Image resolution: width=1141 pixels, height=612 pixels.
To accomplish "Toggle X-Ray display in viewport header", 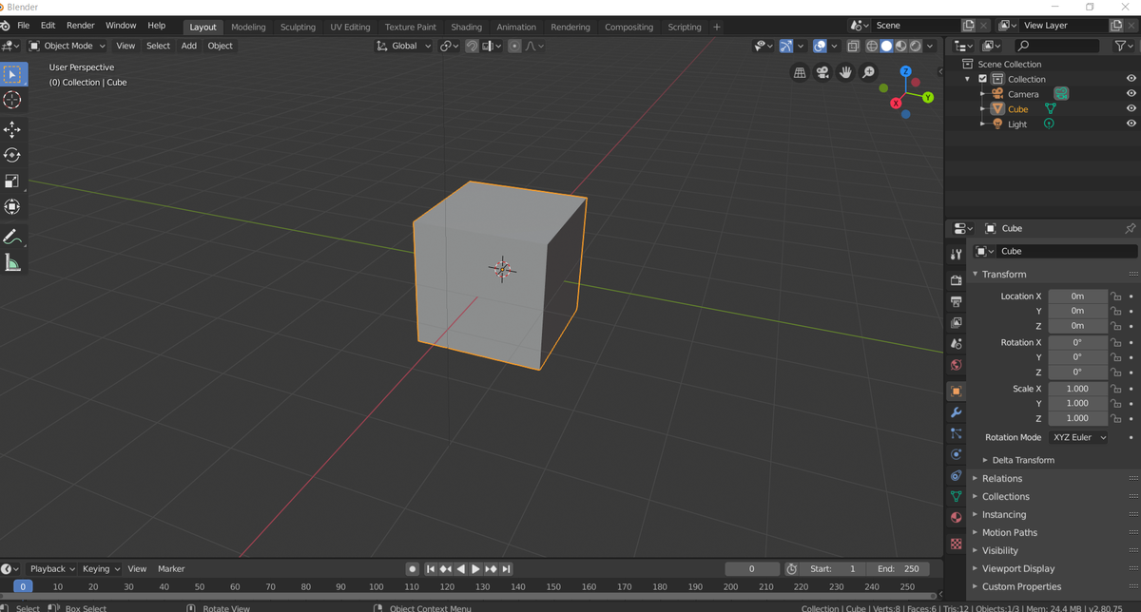I will (x=852, y=46).
